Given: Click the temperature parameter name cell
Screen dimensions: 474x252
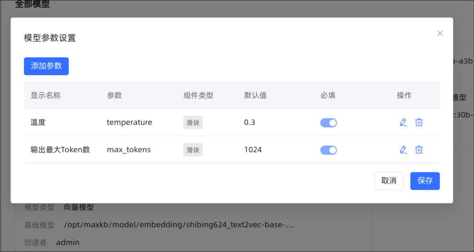Looking at the screenshot, I should point(129,122).
